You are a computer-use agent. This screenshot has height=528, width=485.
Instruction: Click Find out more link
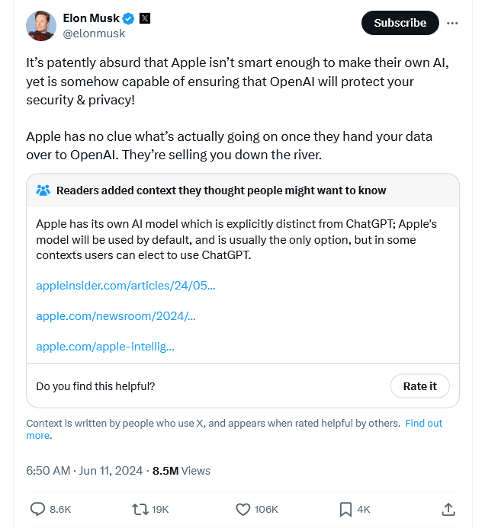(x=423, y=424)
